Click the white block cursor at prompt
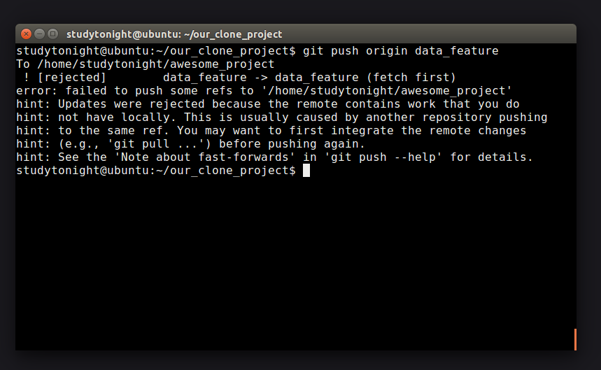Viewport: 601px width, 370px height. 306,171
